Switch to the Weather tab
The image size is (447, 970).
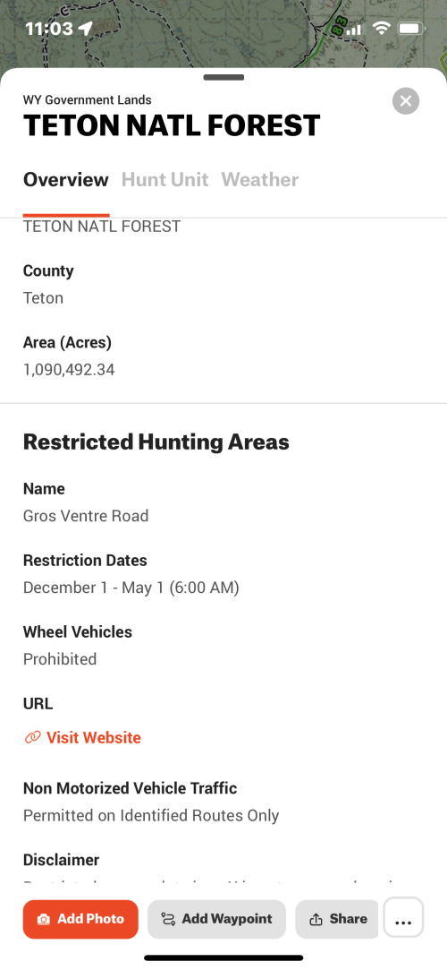click(260, 179)
